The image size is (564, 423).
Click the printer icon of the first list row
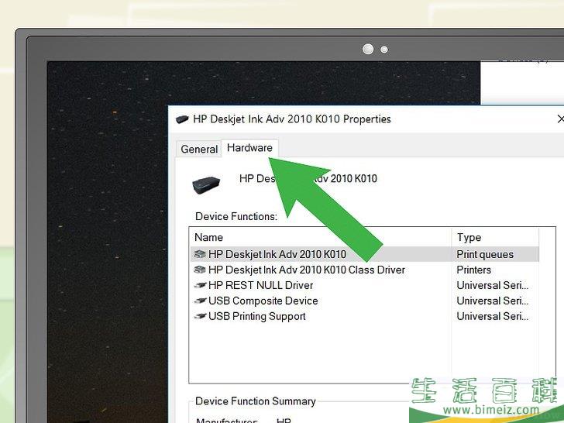pyautogui.click(x=200, y=254)
